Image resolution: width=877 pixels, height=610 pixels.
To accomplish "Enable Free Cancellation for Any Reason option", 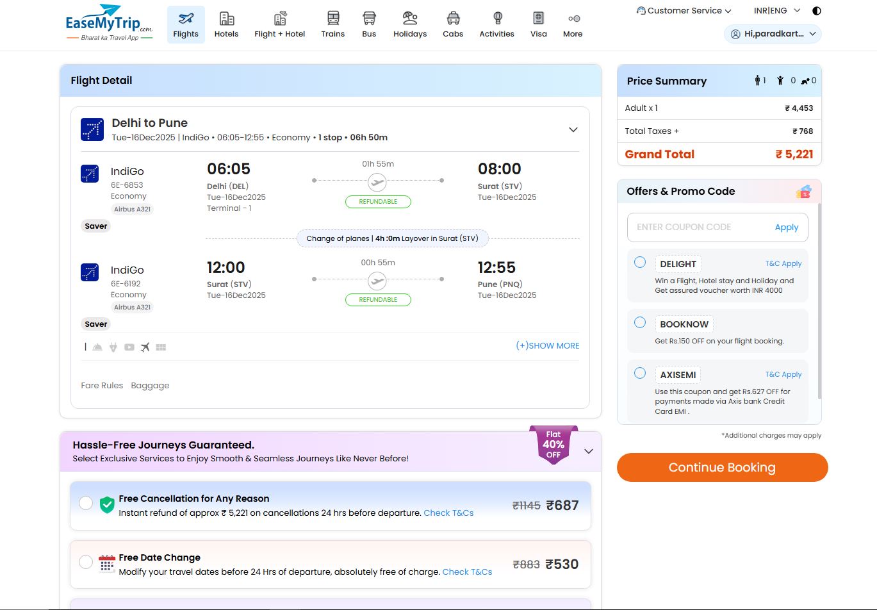I will (x=86, y=504).
